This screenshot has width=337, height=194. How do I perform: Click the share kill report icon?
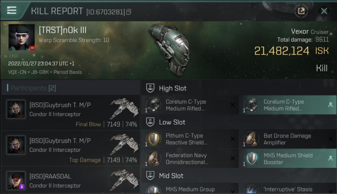click(x=301, y=11)
